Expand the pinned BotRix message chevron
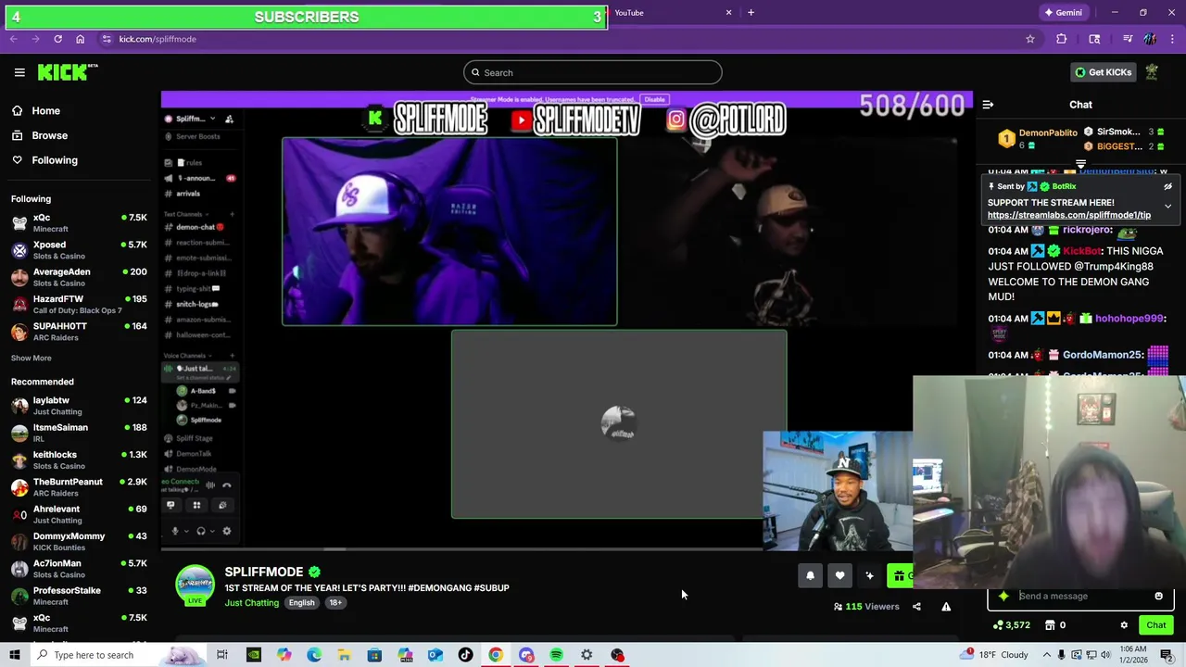 (x=1167, y=206)
